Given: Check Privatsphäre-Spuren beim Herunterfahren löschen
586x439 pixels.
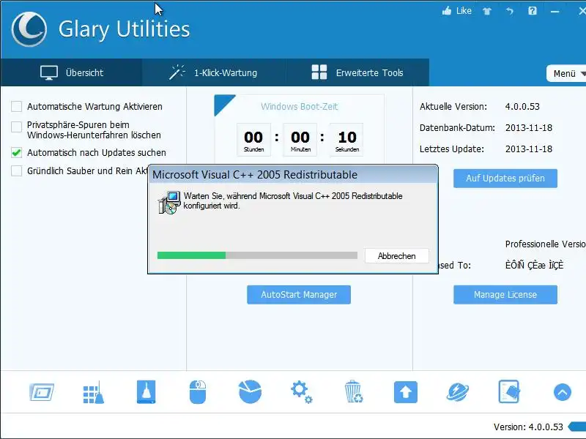Looking at the screenshot, I should pyautogui.click(x=16, y=127).
